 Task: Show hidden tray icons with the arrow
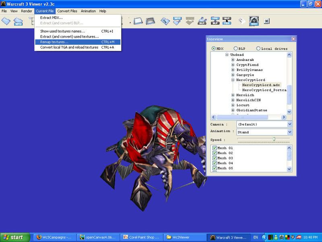tap(264, 237)
